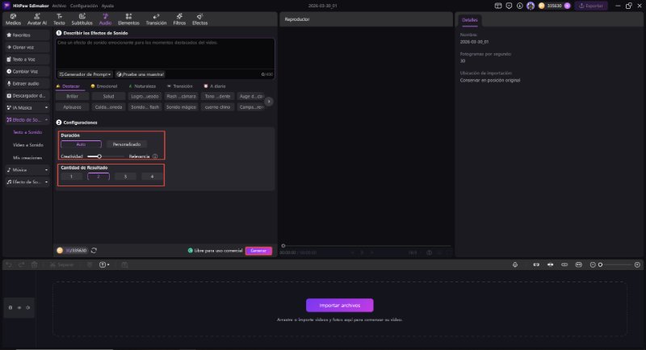Image resolution: width=646 pixels, height=350 pixels.
Task: Open Favoritos in the audio sidebar
Action: pos(27,35)
